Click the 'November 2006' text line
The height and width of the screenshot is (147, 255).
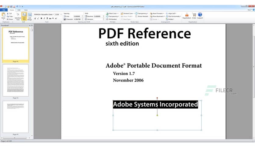(128, 80)
